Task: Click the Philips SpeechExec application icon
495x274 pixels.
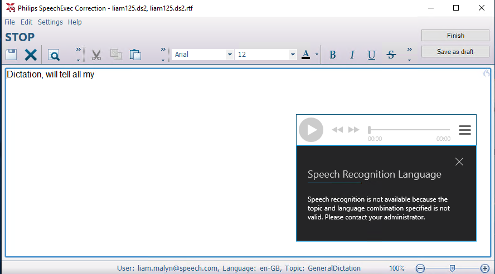Action: click(11, 8)
